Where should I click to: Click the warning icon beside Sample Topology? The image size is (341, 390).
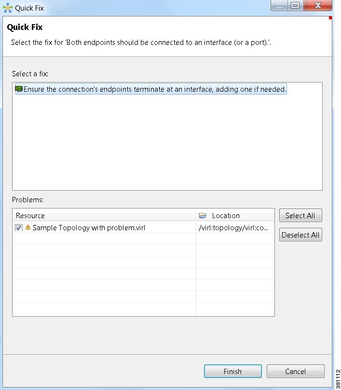28,228
